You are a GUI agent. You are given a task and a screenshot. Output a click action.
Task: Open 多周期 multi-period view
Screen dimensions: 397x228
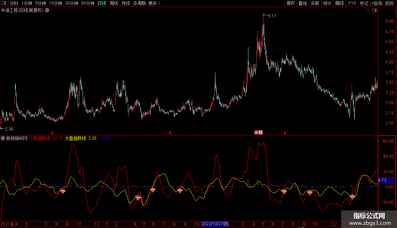coord(139,3)
